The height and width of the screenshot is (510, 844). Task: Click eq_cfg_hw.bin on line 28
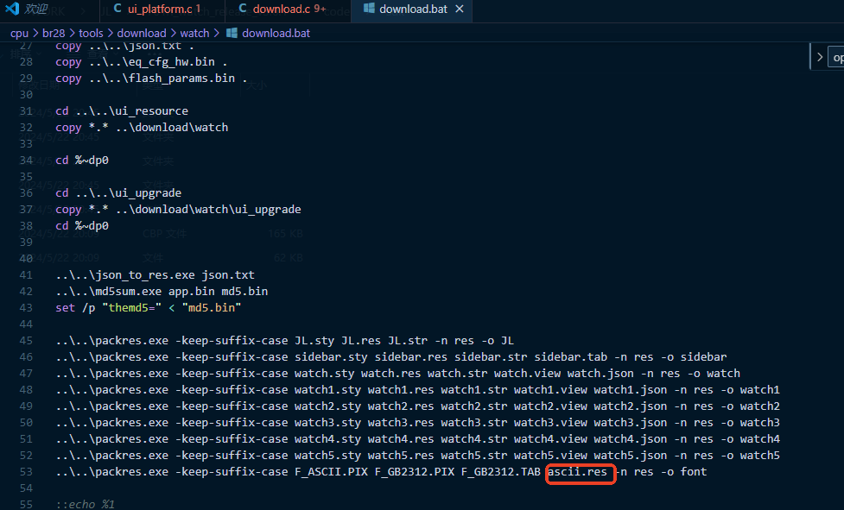pyautogui.click(x=172, y=62)
